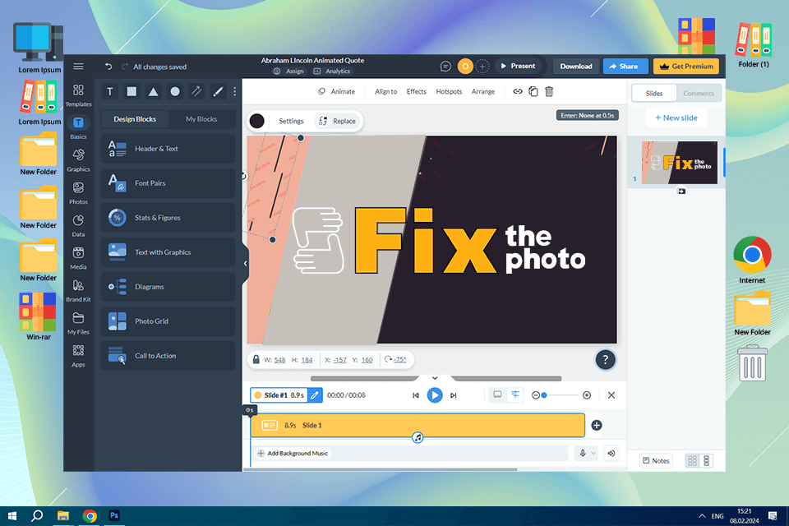This screenshot has height=526, width=789.
Task: Click Settings for selected object
Action: (291, 122)
